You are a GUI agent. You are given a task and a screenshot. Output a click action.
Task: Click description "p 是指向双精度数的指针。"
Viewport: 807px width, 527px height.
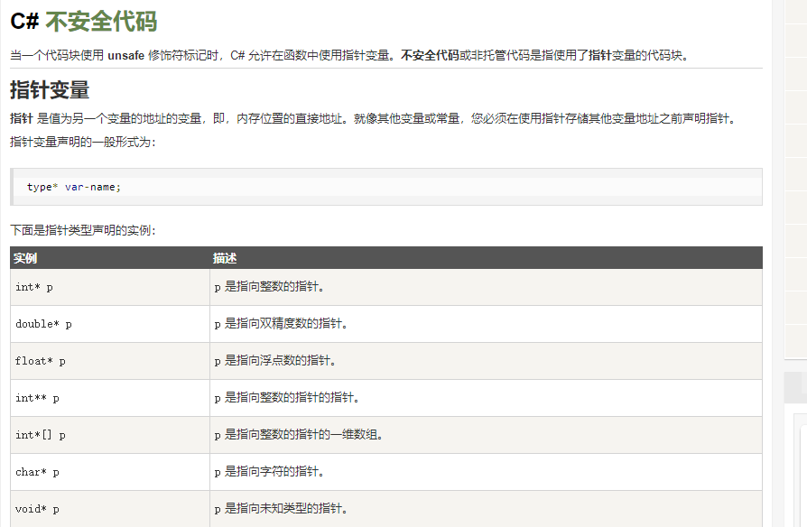[x=281, y=324]
